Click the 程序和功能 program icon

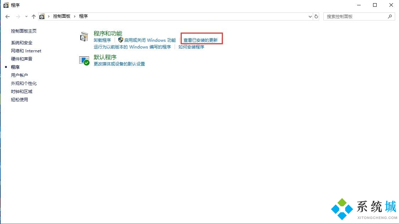84,36
